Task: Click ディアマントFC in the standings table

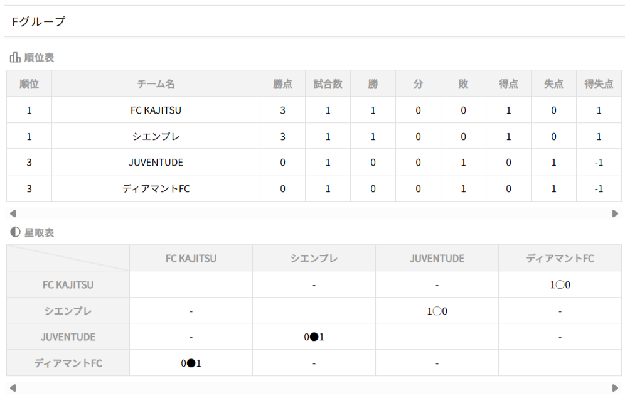Action: (x=156, y=189)
